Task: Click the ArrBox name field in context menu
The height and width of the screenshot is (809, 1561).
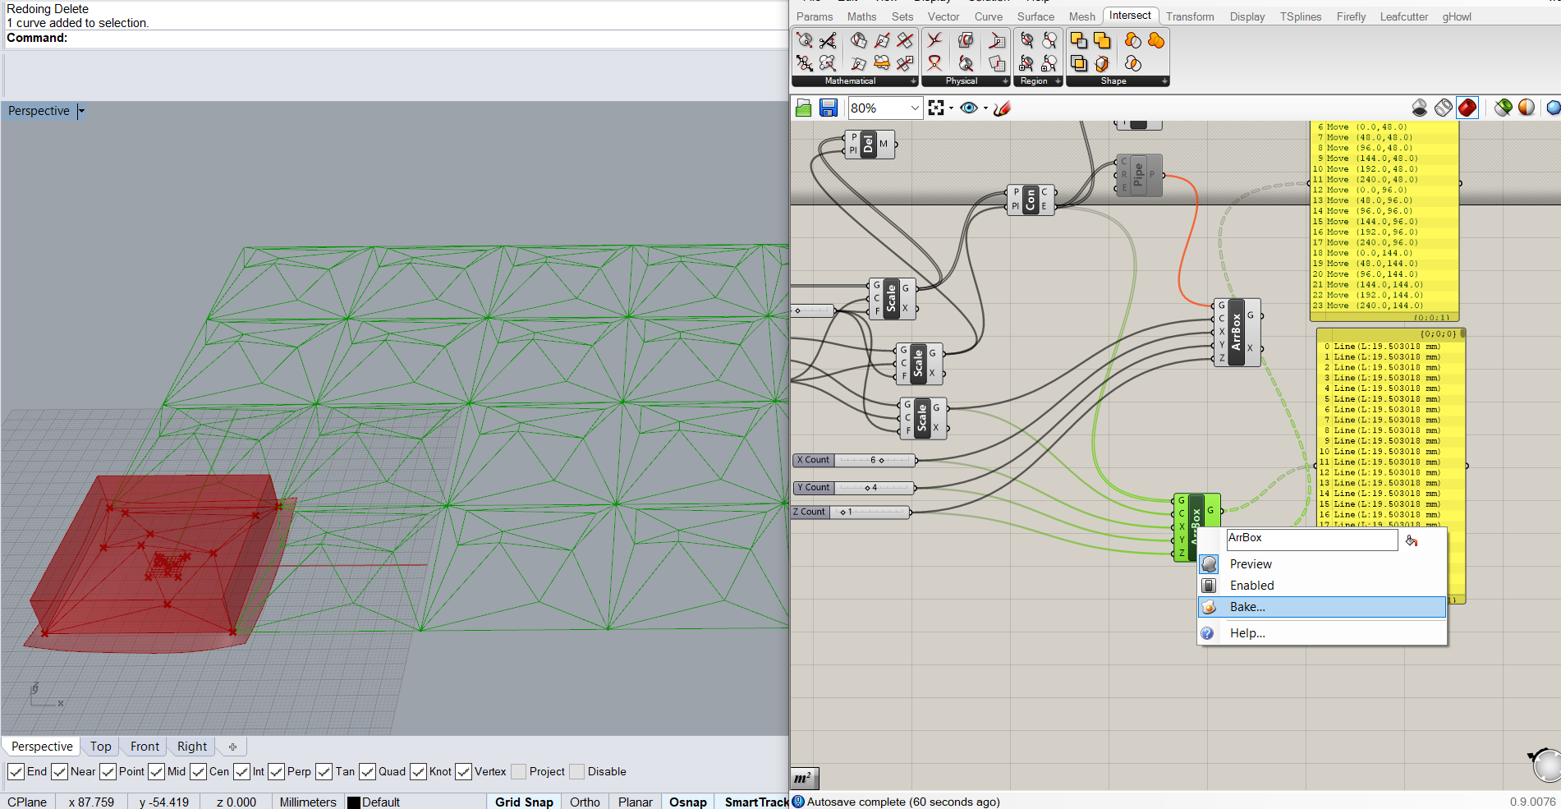Action: tap(1311, 539)
